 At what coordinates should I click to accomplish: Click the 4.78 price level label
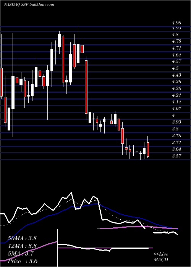pyautogui.click(x=176, y=41)
